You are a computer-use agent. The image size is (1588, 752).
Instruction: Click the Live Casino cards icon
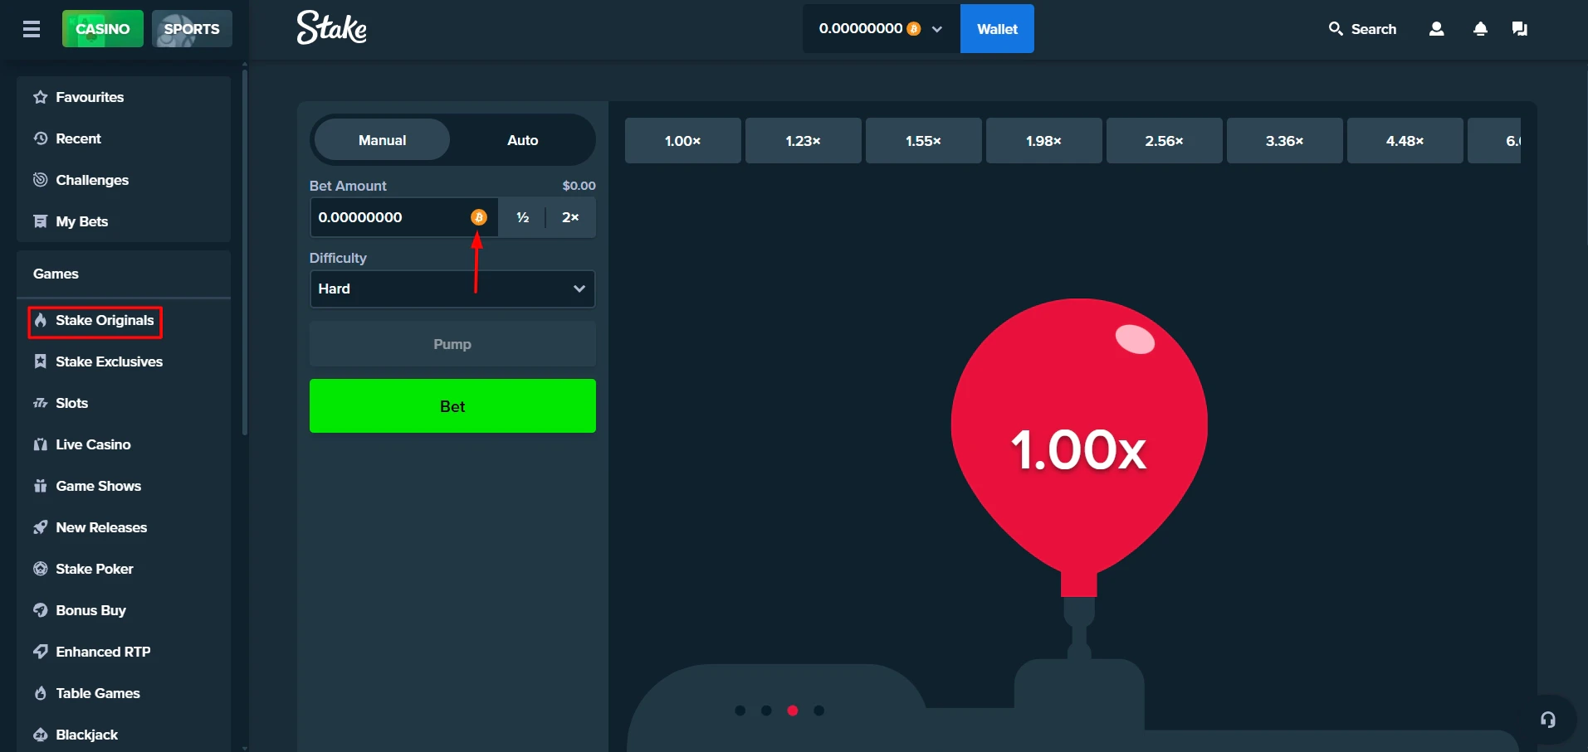(x=40, y=444)
